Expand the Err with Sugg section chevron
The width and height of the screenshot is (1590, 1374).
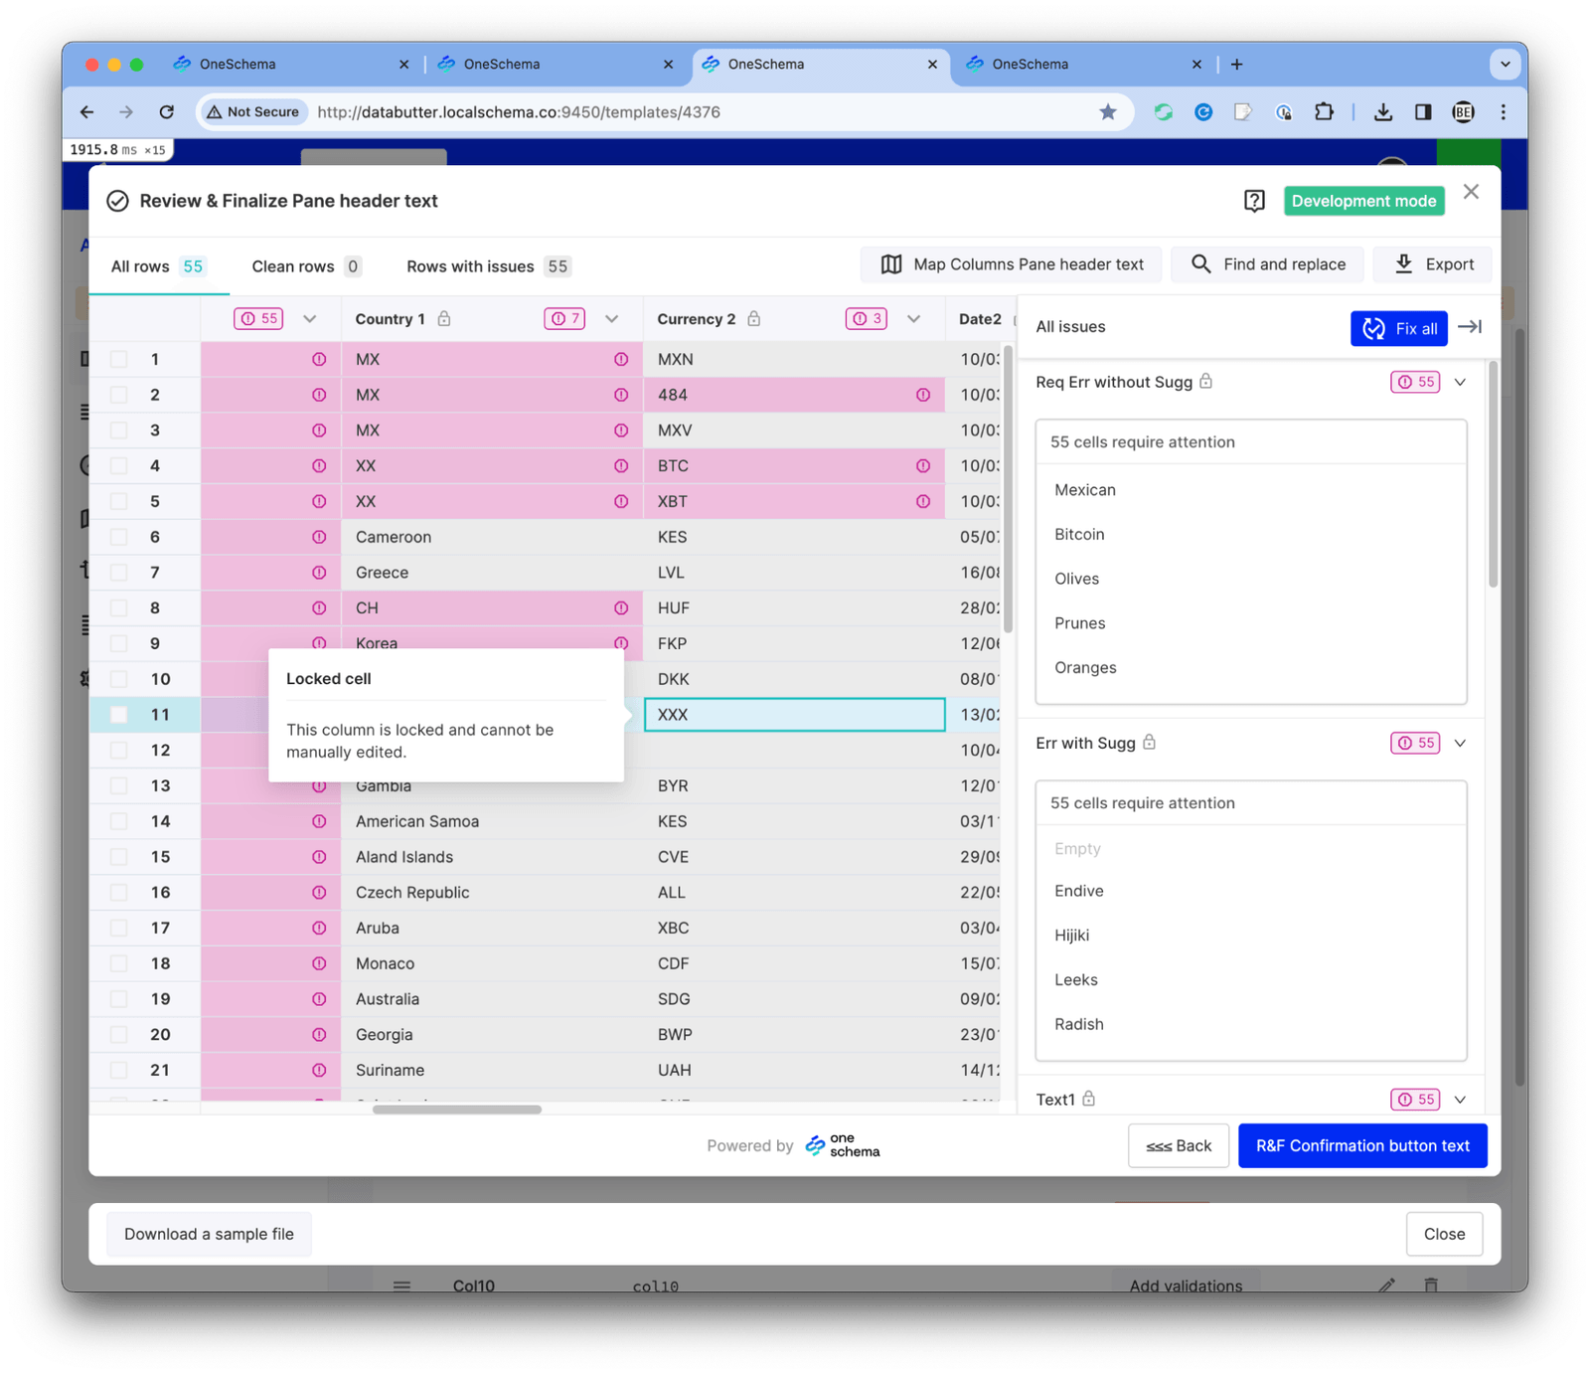pyautogui.click(x=1460, y=743)
